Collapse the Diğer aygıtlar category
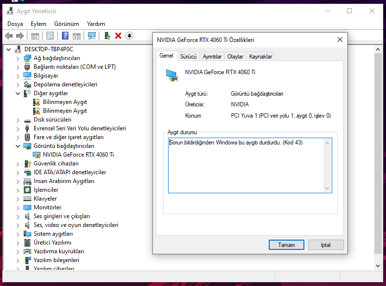386x286 pixels. (x=18, y=93)
